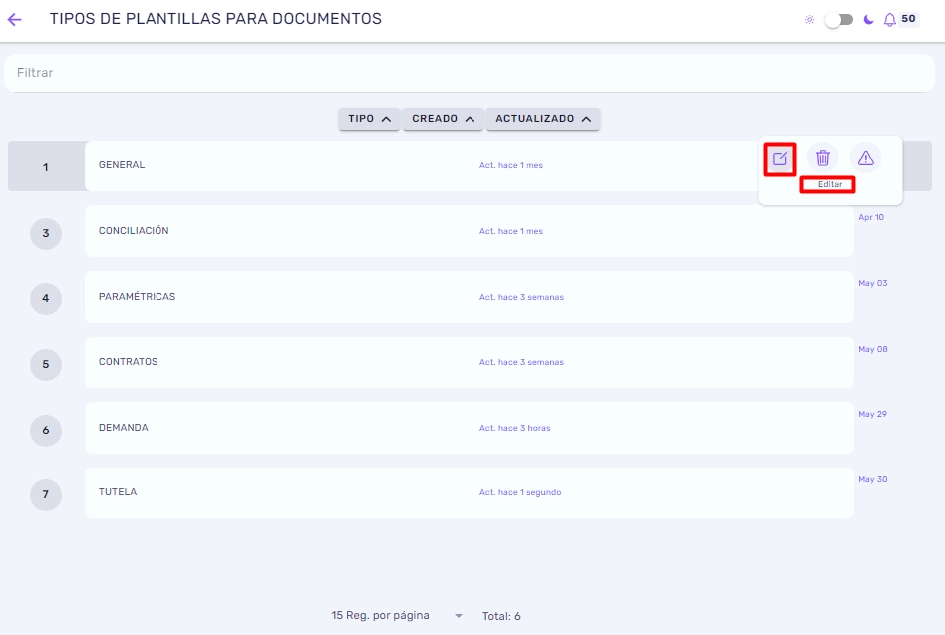Click number 5 circle badge
Viewport: 945px width, 635px height.
coord(46,365)
